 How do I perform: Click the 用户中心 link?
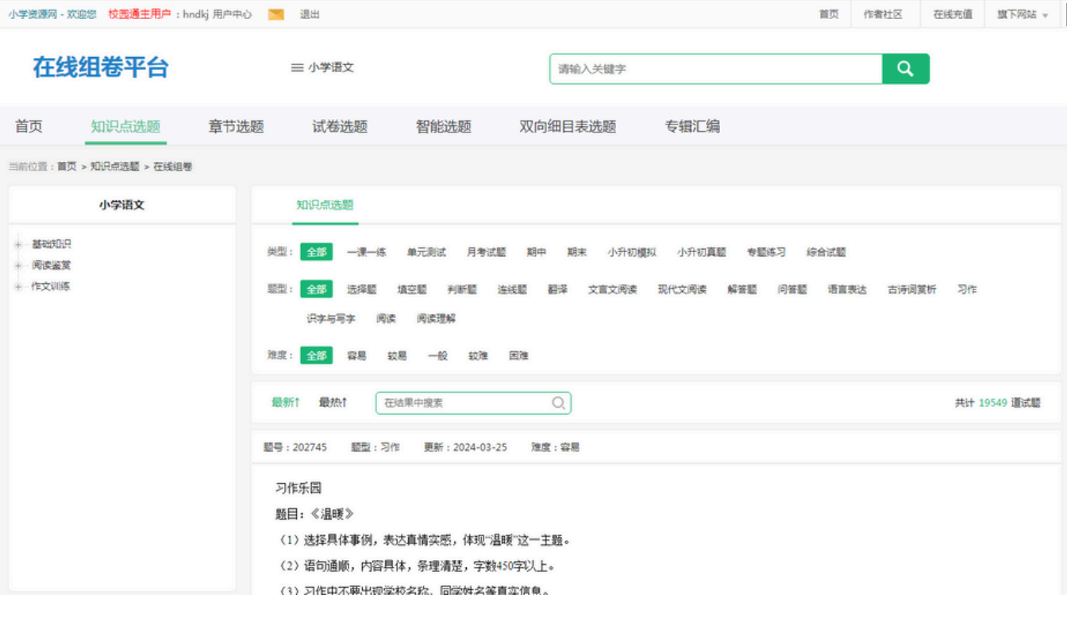tap(233, 14)
